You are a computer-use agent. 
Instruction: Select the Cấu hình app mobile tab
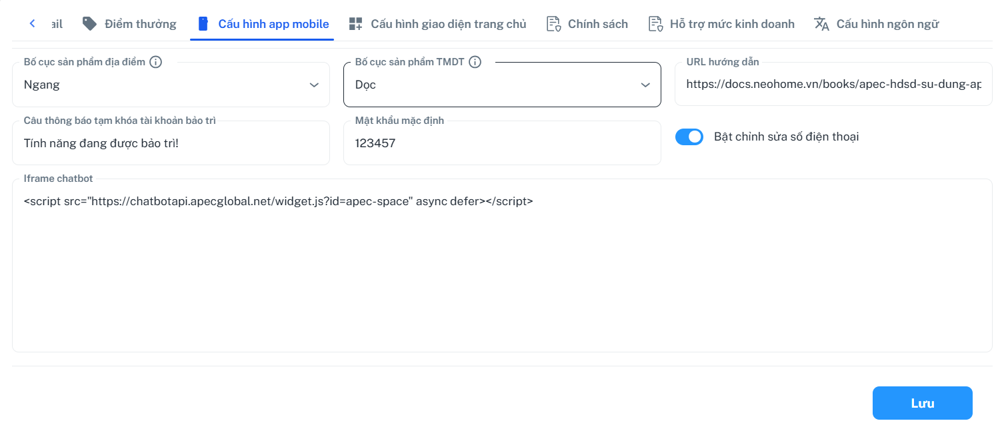tap(263, 24)
